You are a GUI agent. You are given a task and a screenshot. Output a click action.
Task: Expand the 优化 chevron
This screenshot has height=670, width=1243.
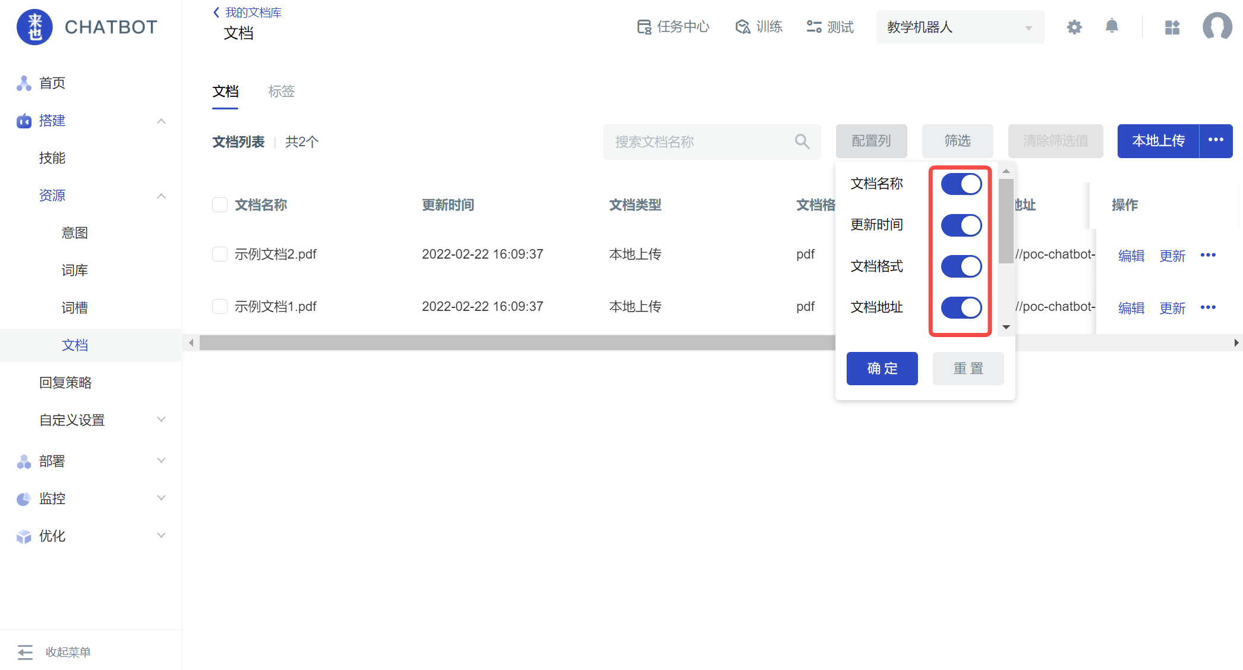click(x=161, y=536)
